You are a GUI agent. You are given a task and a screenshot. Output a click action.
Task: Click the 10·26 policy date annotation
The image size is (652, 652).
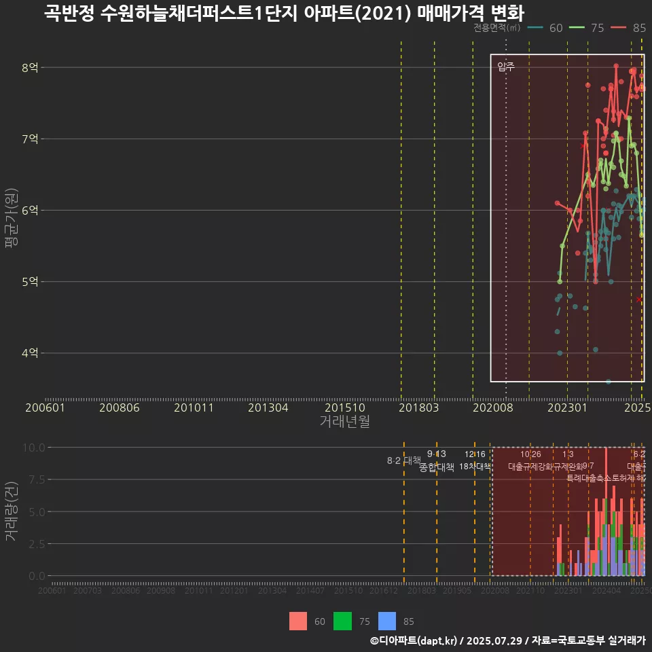[x=530, y=454]
